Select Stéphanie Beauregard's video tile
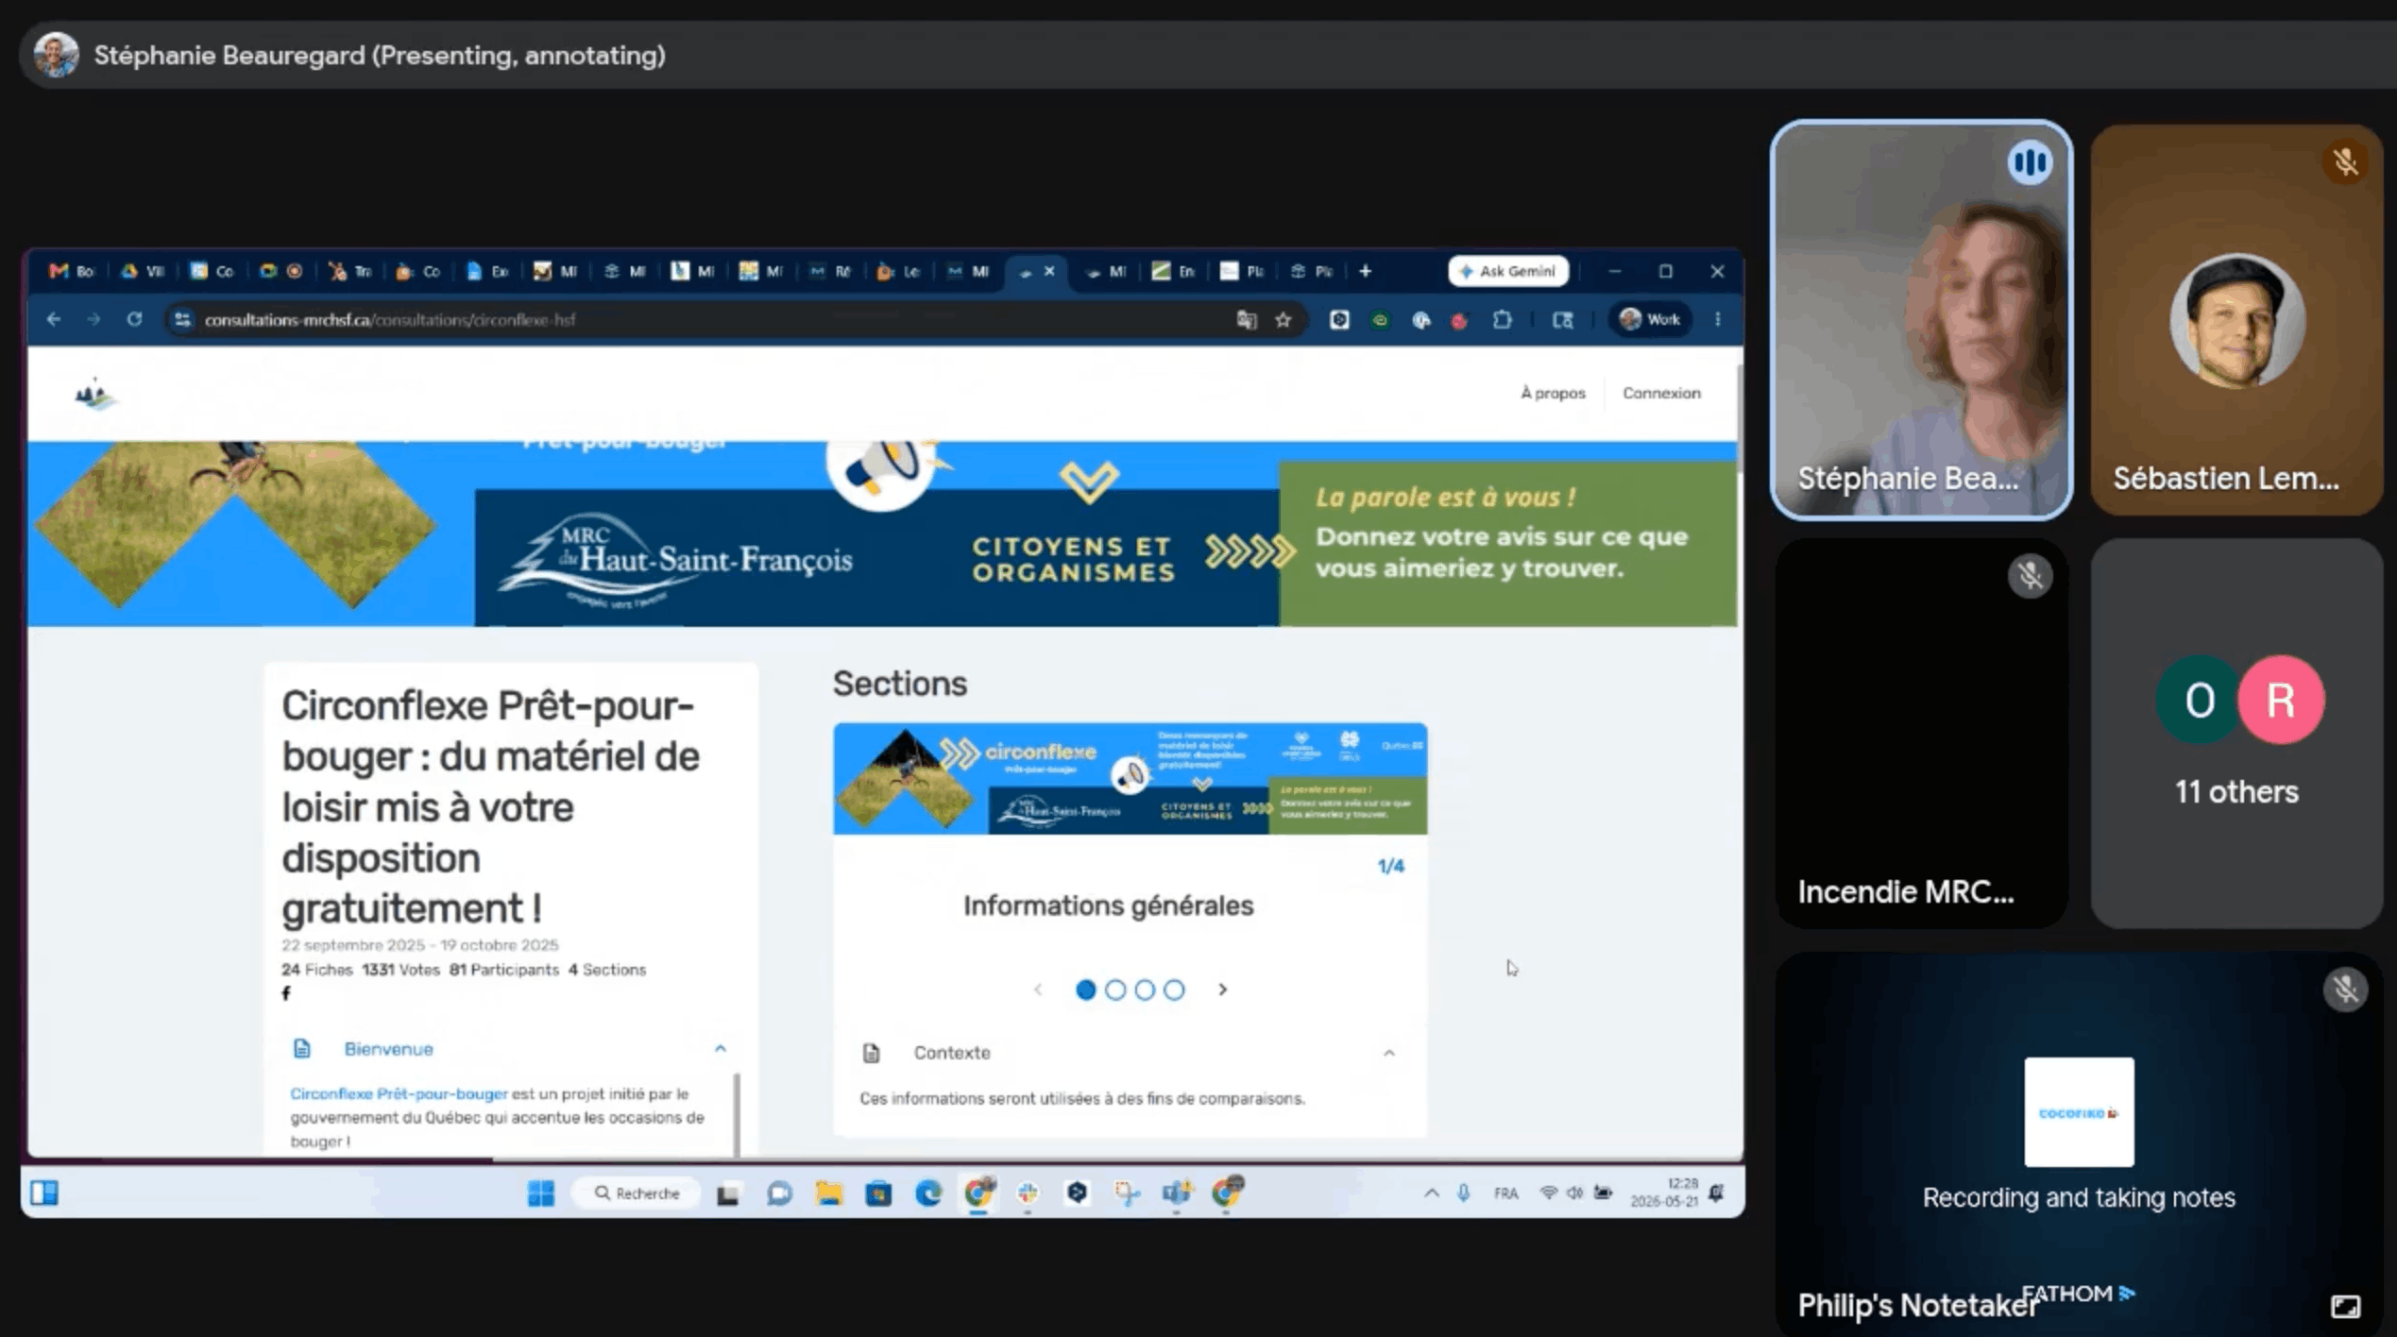 [1921, 320]
